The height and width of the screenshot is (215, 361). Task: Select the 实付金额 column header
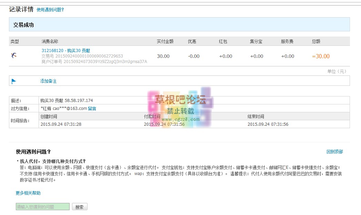point(165,41)
